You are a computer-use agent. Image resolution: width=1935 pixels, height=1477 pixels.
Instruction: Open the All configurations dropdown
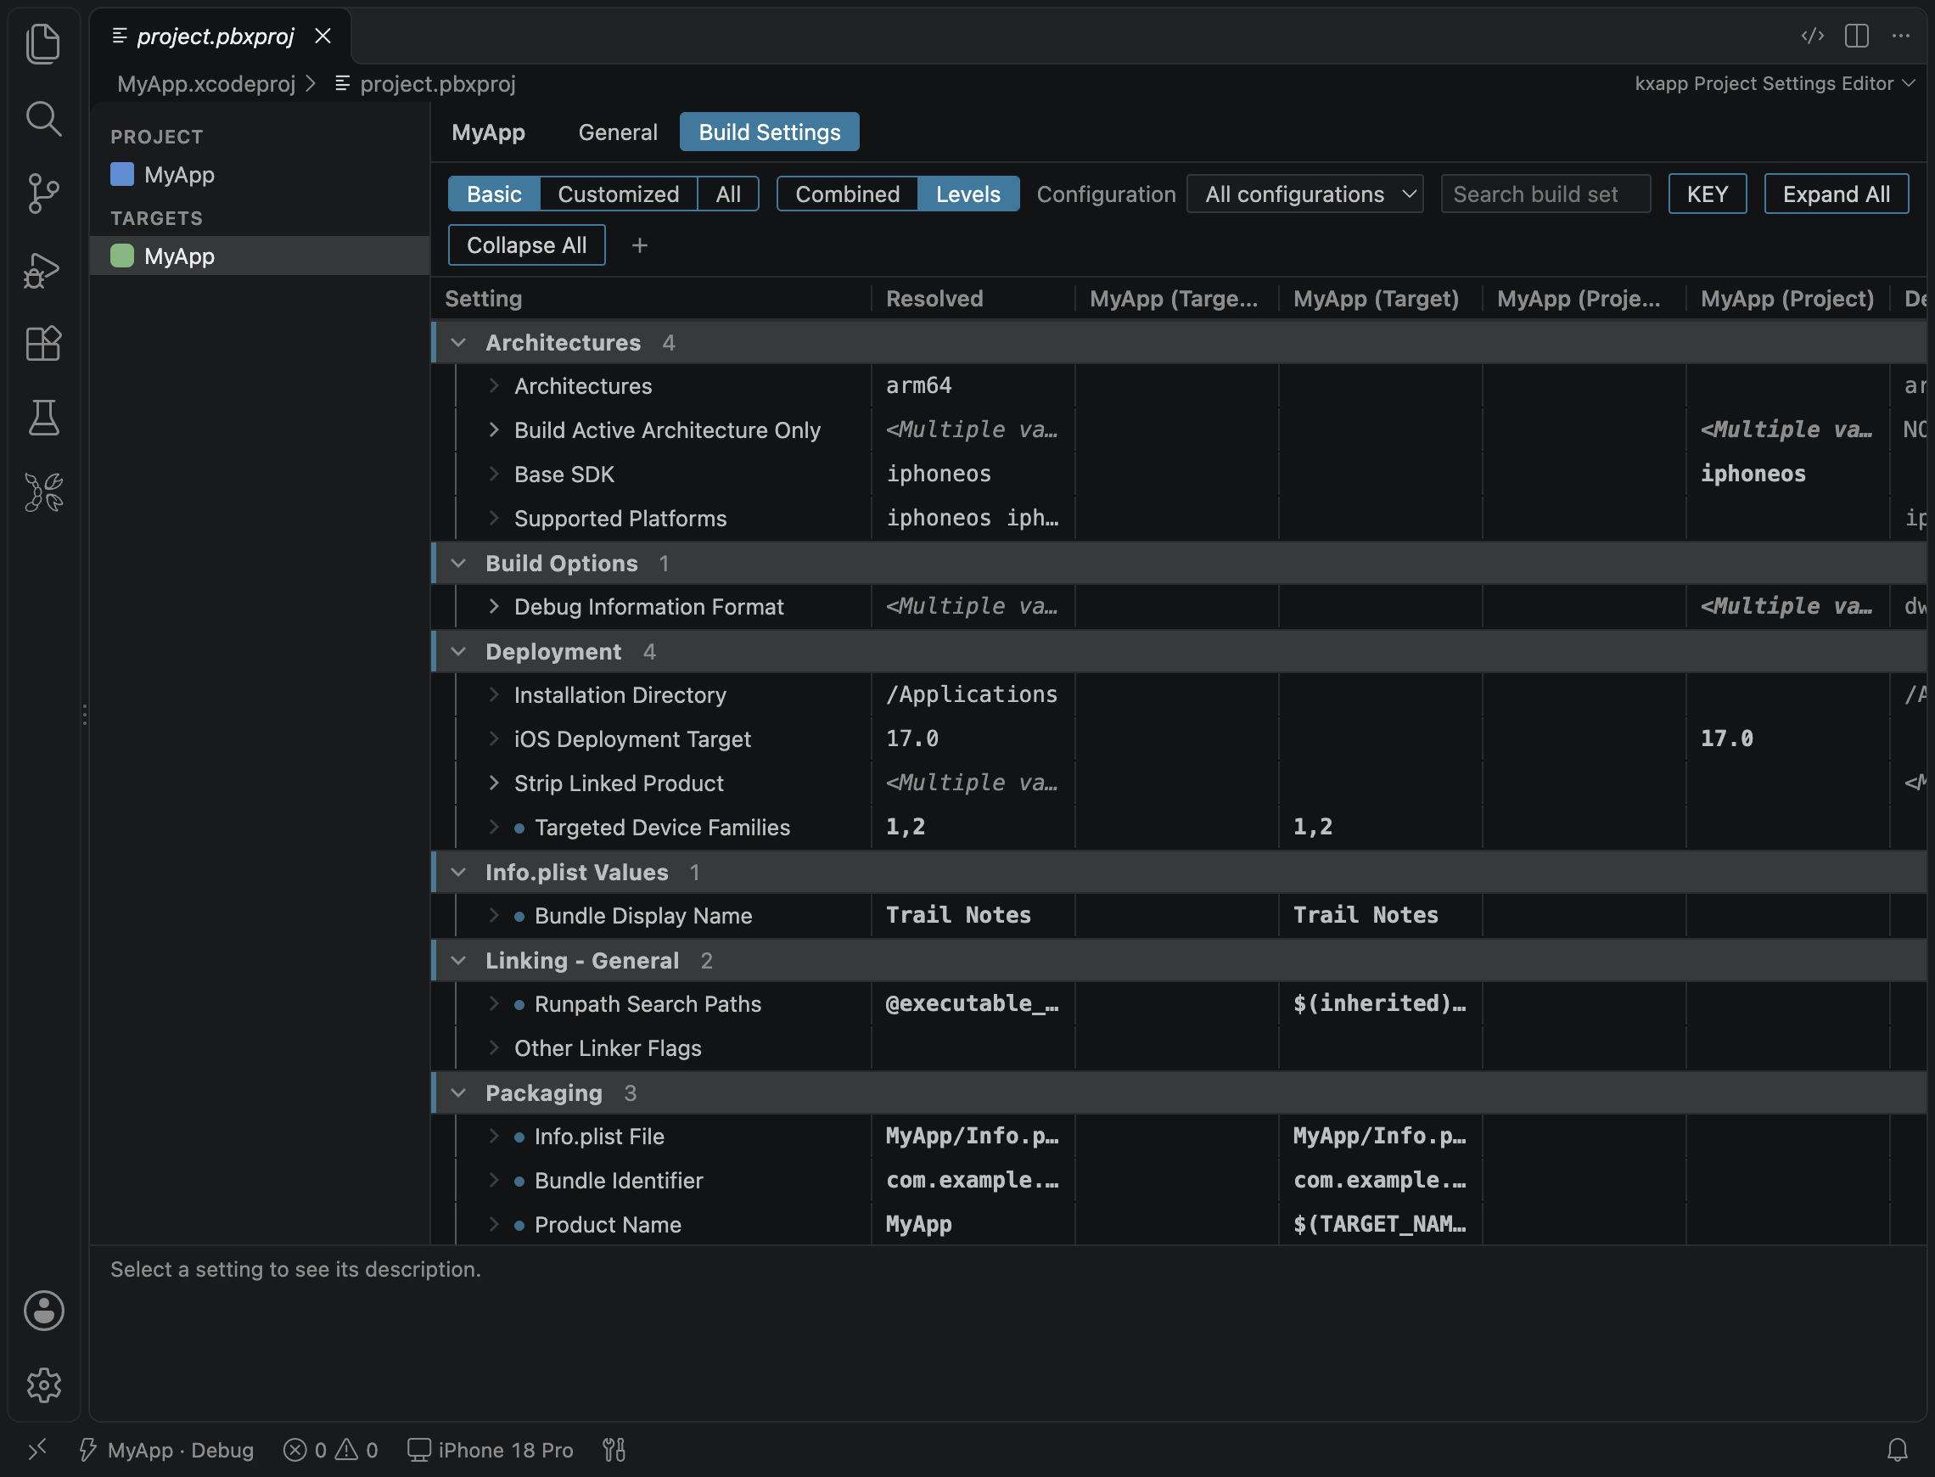(1304, 194)
